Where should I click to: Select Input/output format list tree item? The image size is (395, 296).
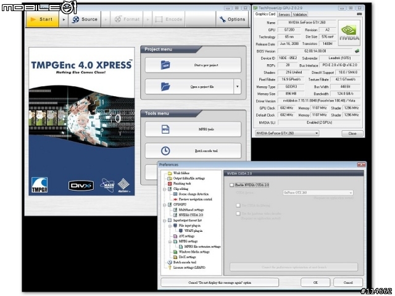[x=187, y=220]
